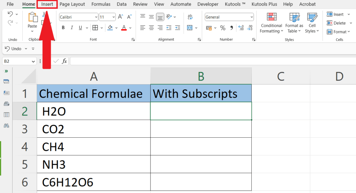Screen dimensions: 356x193
Task: Click into the formula bar input
Action: point(213,61)
